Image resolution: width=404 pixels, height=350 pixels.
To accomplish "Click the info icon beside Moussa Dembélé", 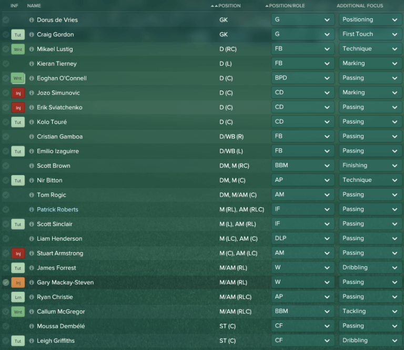I will tap(32, 326).
